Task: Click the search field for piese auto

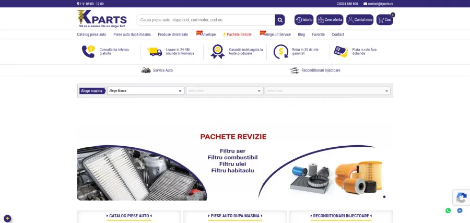Action: click(x=206, y=20)
